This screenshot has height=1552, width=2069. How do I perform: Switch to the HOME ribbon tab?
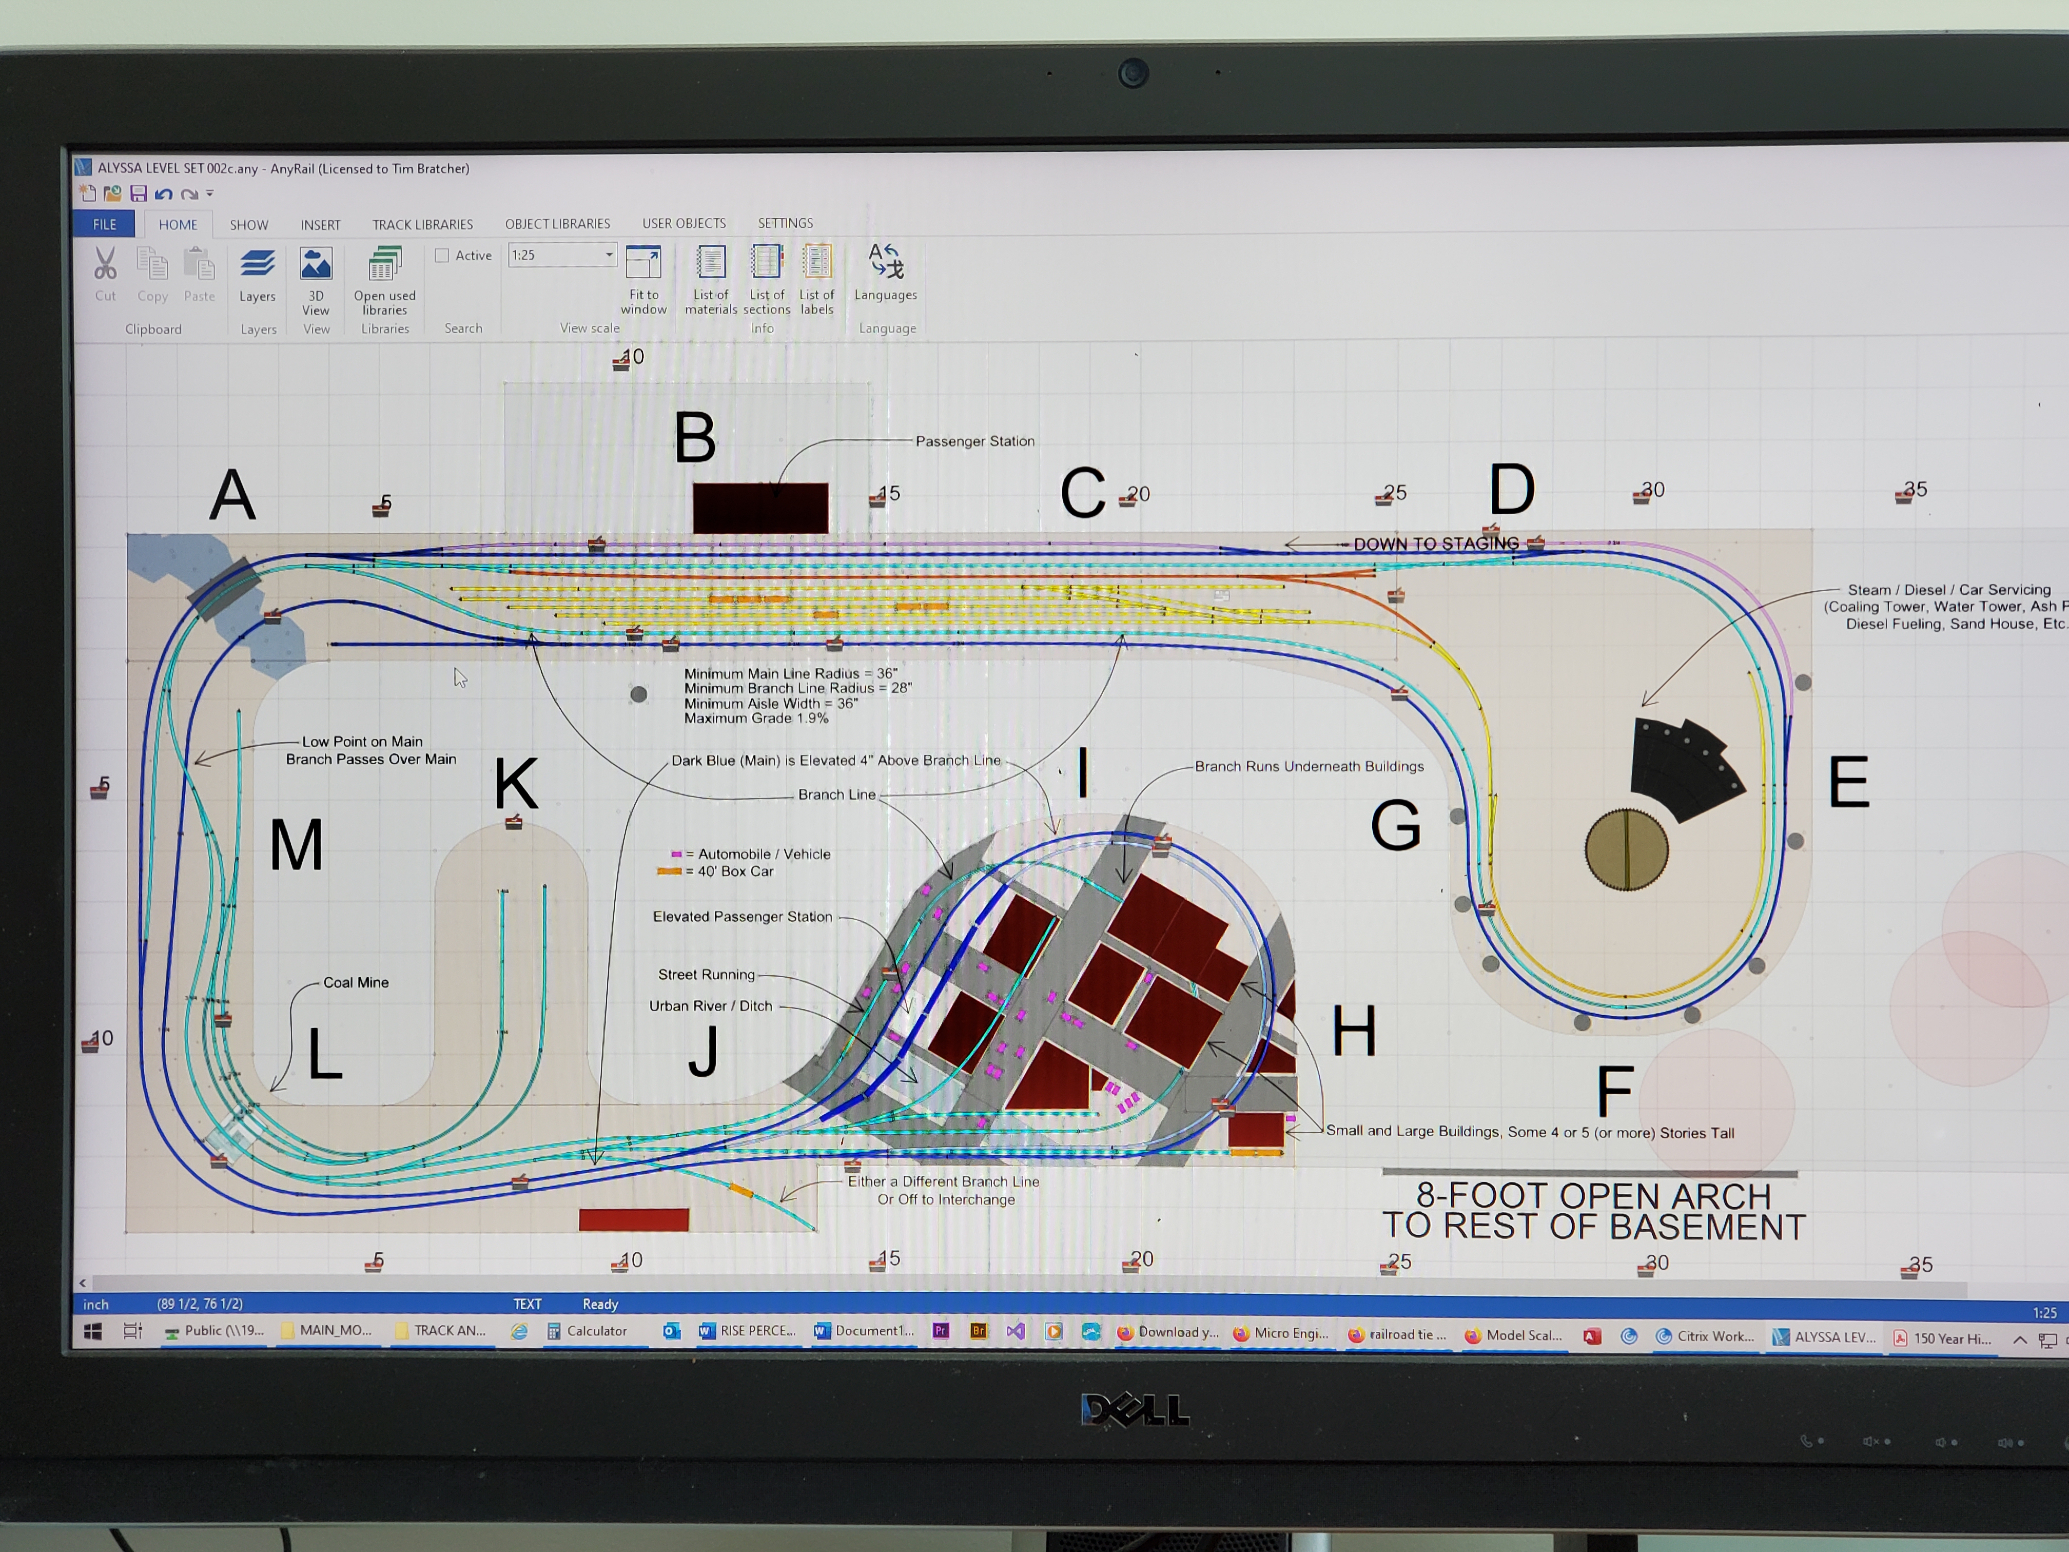(178, 224)
